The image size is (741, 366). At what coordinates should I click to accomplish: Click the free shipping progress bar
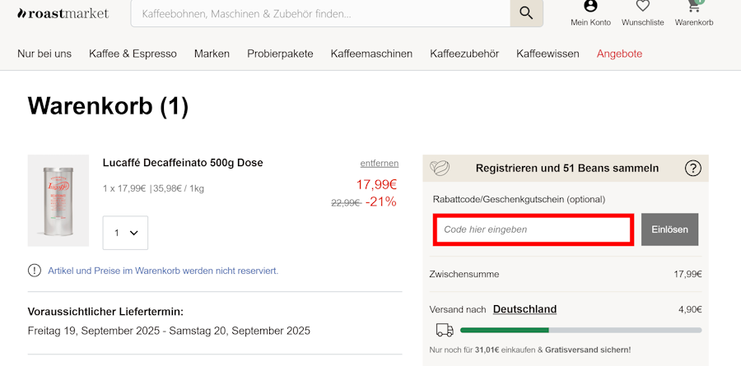[x=580, y=330]
